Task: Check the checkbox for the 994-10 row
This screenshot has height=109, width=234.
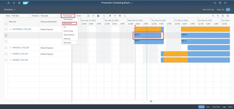Action: click(x=6, y=42)
